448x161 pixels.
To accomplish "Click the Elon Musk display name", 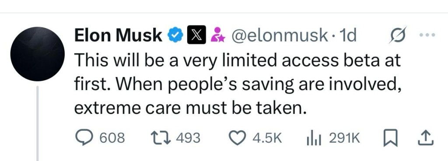I will [118, 35].
